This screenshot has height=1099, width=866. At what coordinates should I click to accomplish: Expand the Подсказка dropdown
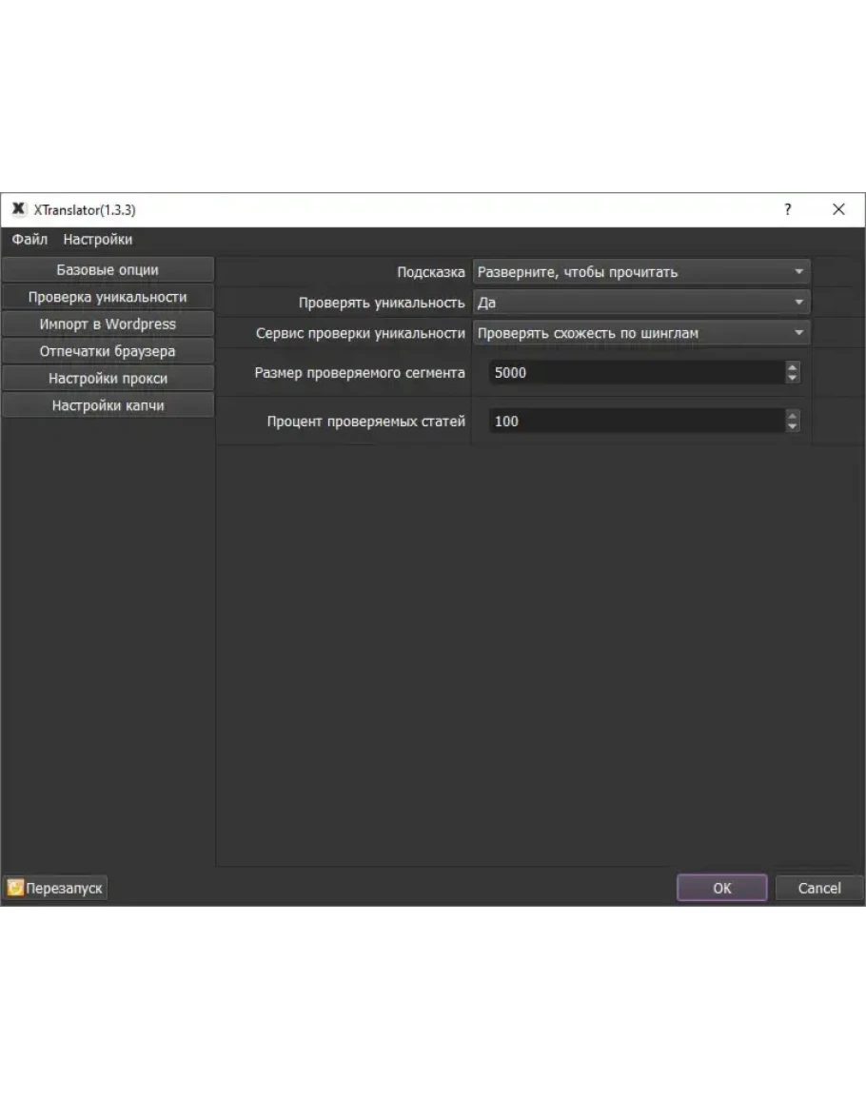point(641,272)
